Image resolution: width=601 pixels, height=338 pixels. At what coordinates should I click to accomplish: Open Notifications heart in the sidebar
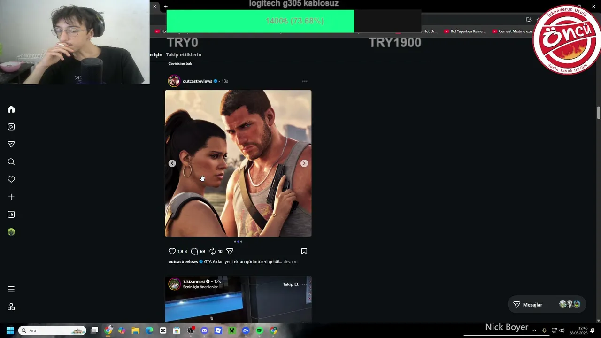[11, 179]
